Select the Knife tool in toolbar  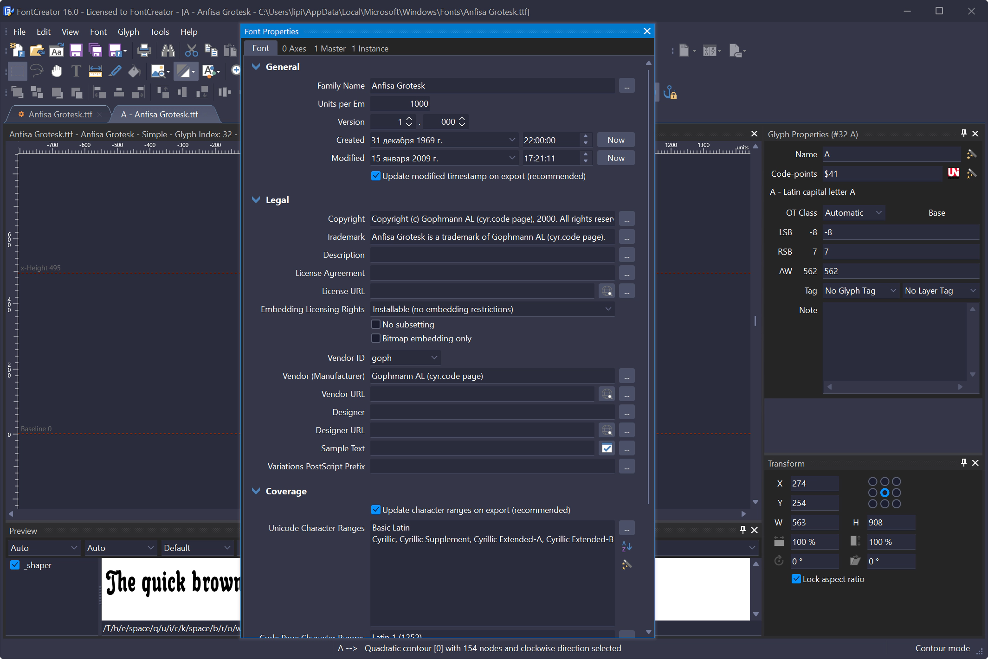coord(115,71)
